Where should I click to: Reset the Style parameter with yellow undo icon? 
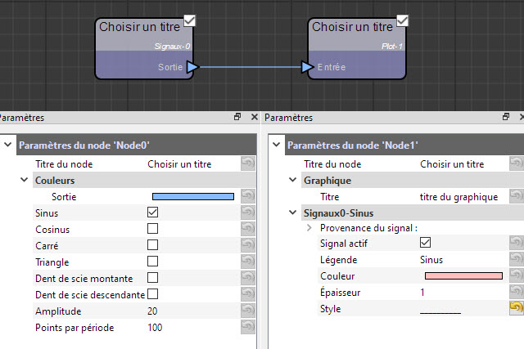pyautogui.click(x=516, y=308)
